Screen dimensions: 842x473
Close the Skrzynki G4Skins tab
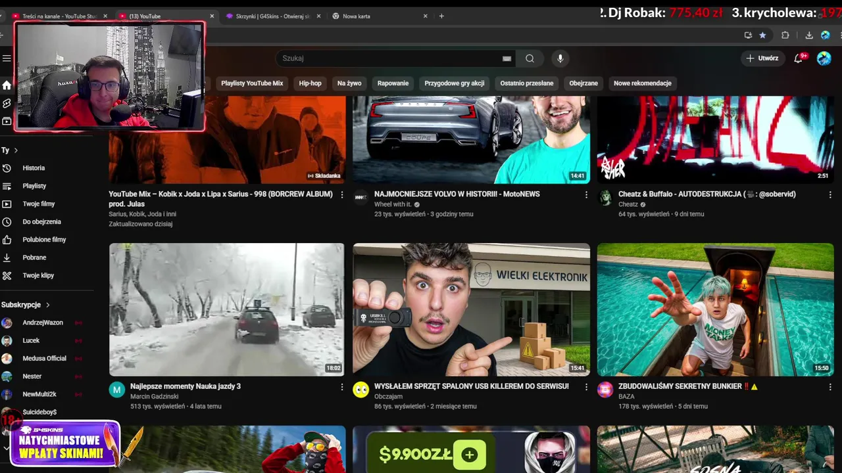click(x=318, y=16)
